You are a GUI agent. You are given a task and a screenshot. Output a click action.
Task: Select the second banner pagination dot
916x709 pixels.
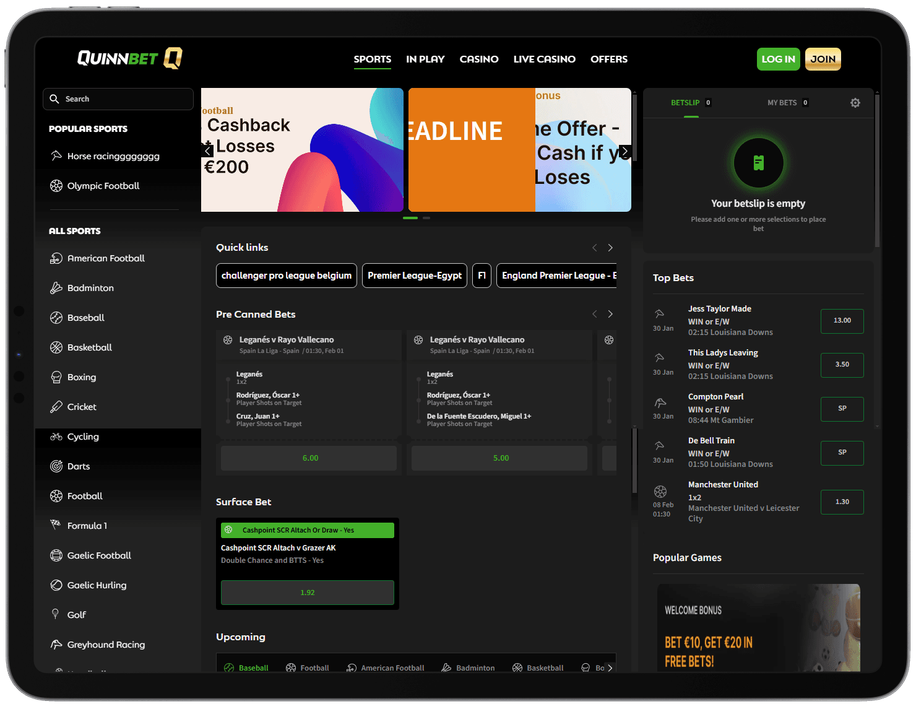coord(426,218)
